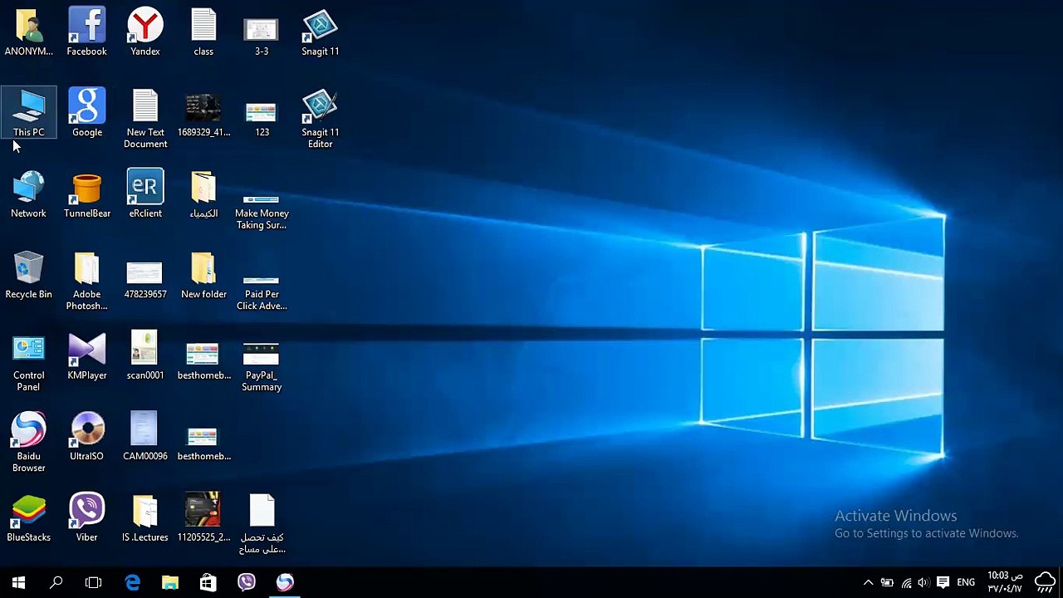Screen dimensions: 1063x598
Task: Select the BlueStacks desktop shortcut
Action: [x=28, y=518]
